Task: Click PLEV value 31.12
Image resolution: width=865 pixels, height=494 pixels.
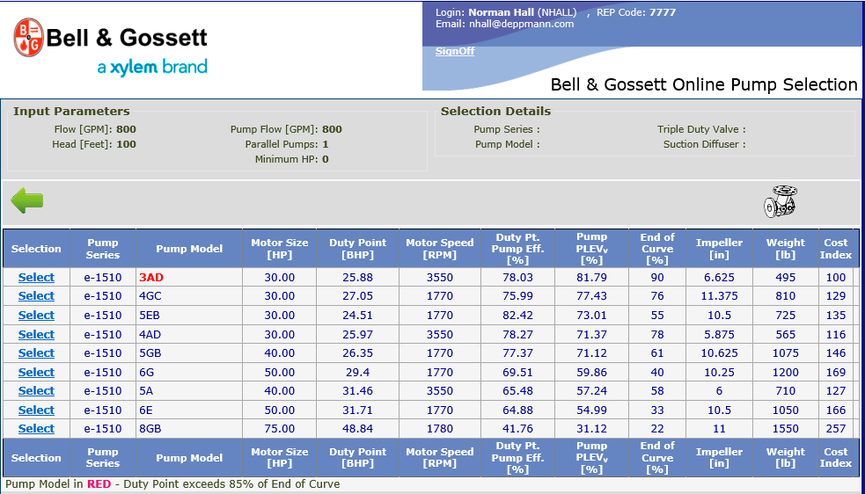Action: [591, 428]
